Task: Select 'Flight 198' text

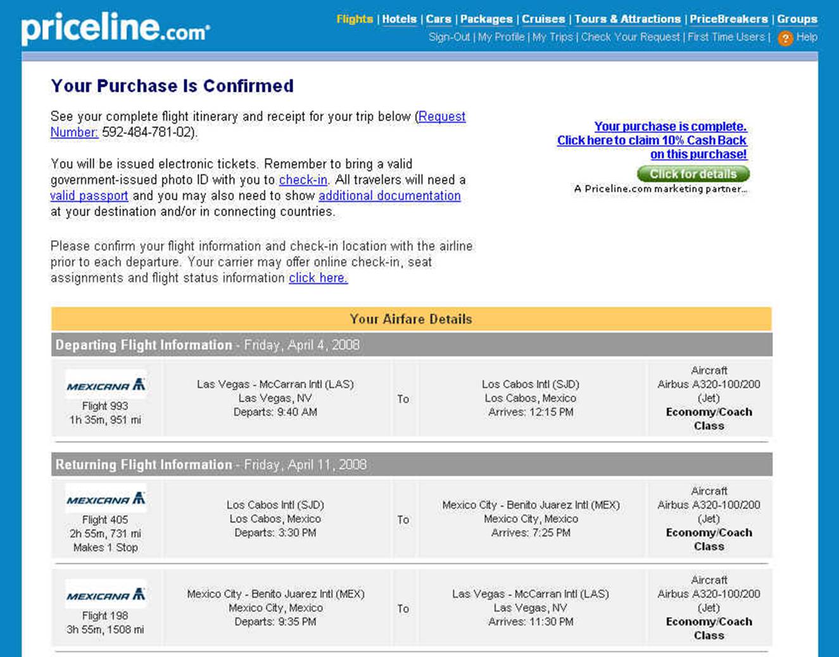Action: tap(105, 616)
